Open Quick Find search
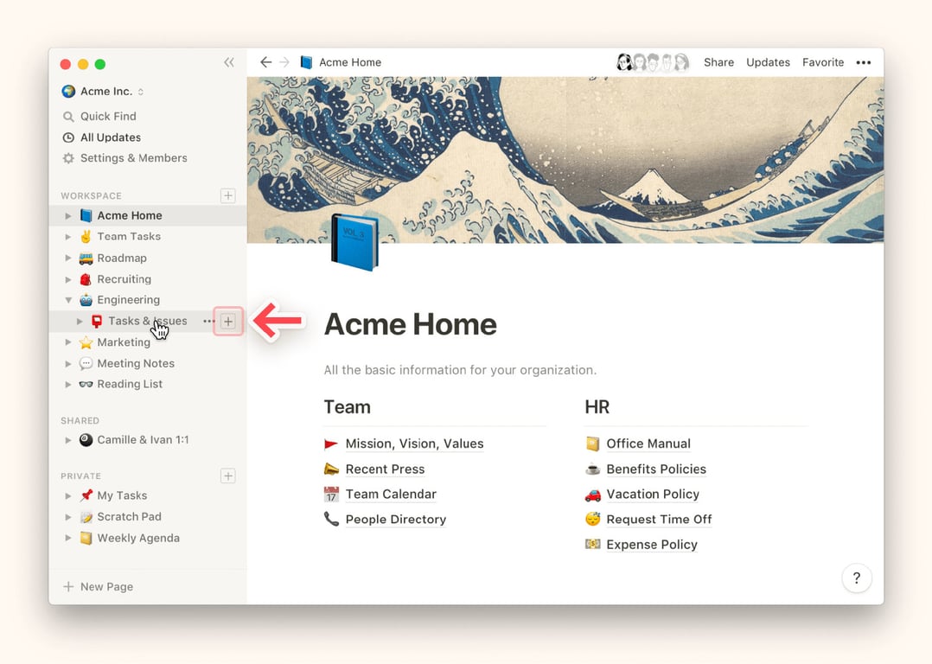Viewport: 932px width, 664px height. [108, 116]
